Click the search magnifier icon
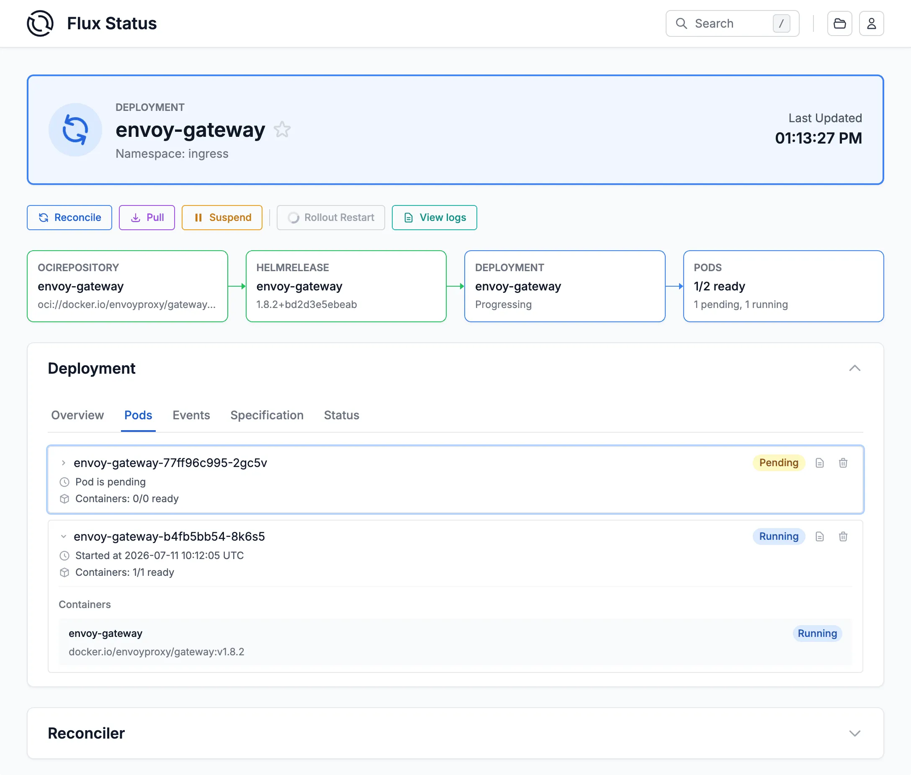Image resolution: width=911 pixels, height=775 pixels. coord(681,23)
